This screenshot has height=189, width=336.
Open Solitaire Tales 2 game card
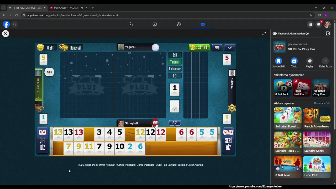click(288, 143)
